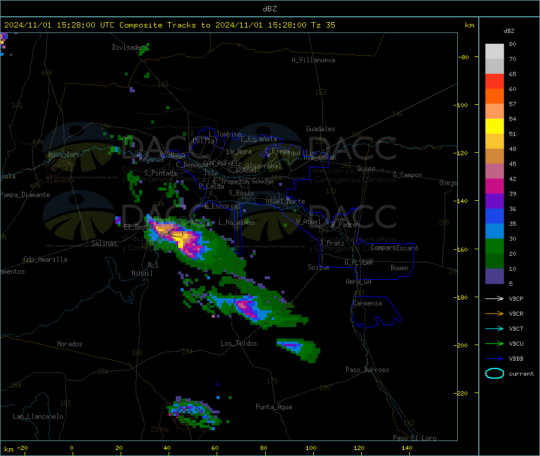This screenshot has height=456, width=540.
Task: Click the 'S_Rosas' map label
Action: [x=241, y=193]
